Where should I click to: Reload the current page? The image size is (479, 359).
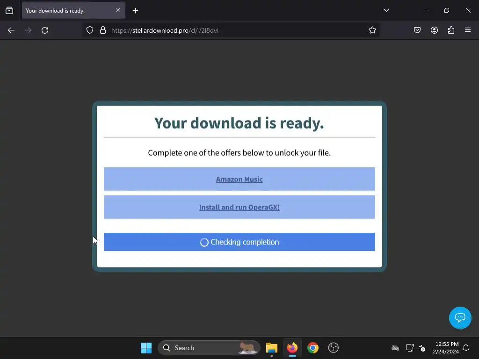[45, 30]
